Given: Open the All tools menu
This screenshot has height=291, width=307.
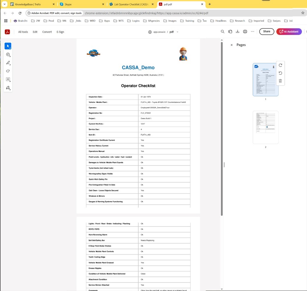Looking at the screenshot, I should (x=23, y=32).
